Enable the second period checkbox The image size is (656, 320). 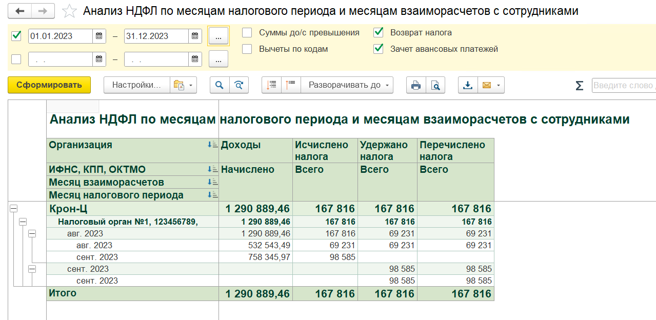click(16, 59)
